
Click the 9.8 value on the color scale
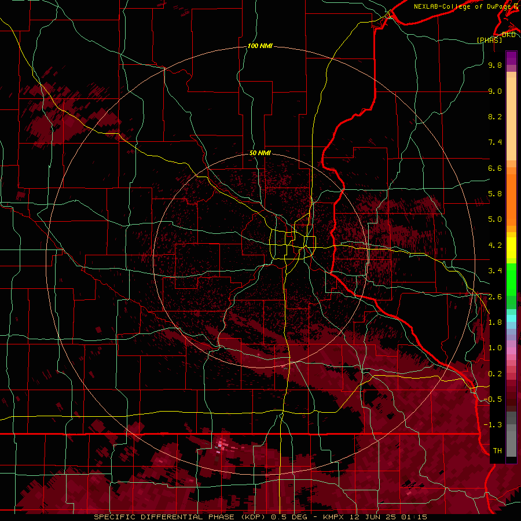pyautogui.click(x=495, y=65)
